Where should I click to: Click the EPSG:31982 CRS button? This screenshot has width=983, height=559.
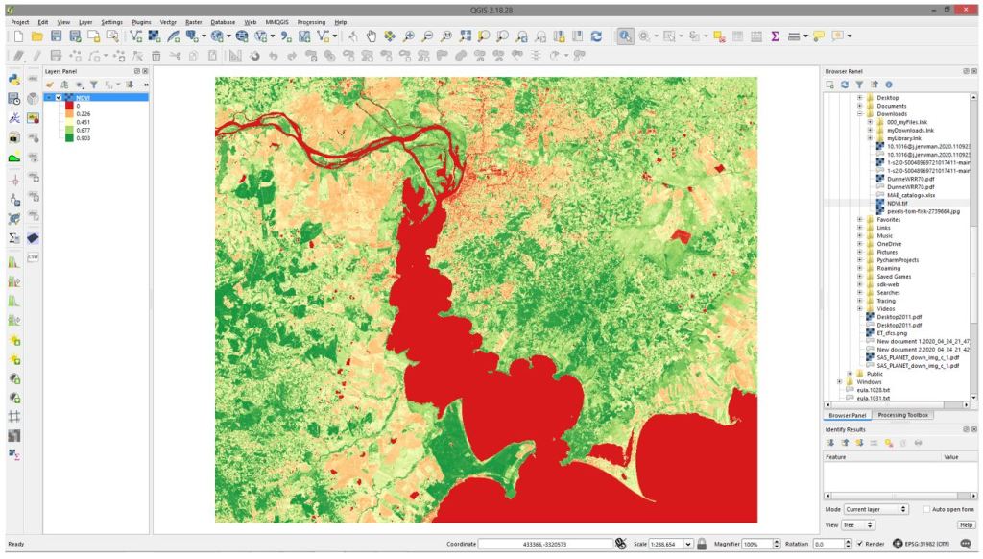coord(923,544)
